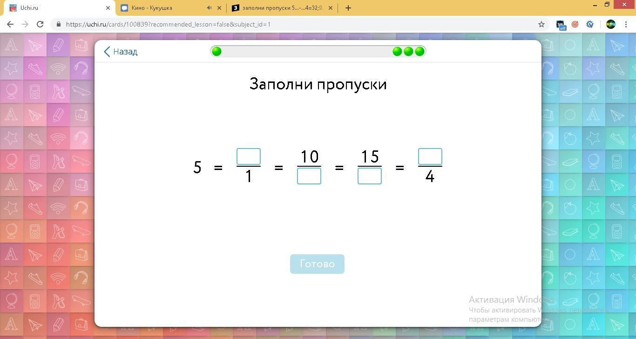Select the numerator box above 4

430,156
